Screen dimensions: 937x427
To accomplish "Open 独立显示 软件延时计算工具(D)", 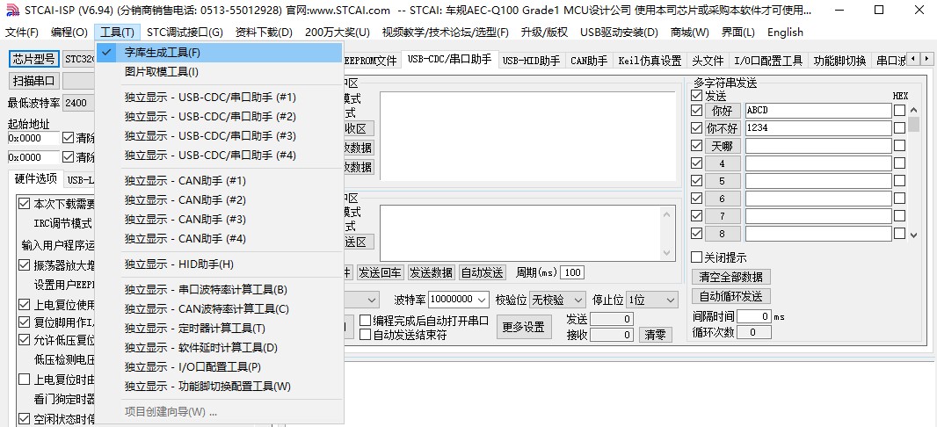I will click(x=220, y=348).
